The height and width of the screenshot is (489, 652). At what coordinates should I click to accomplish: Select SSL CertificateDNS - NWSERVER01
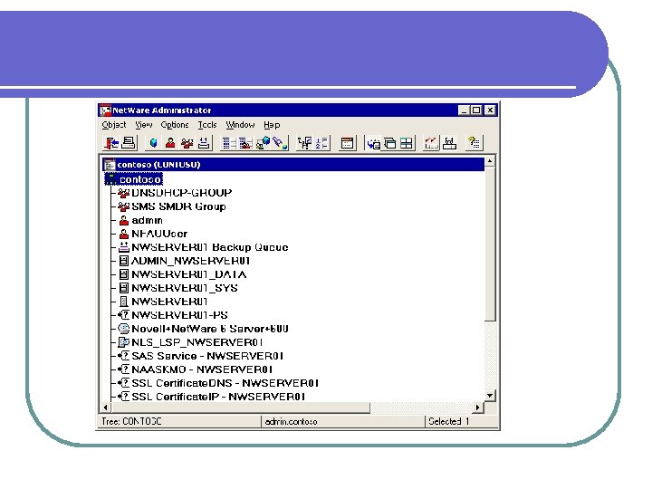pyautogui.click(x=225, y=383)
